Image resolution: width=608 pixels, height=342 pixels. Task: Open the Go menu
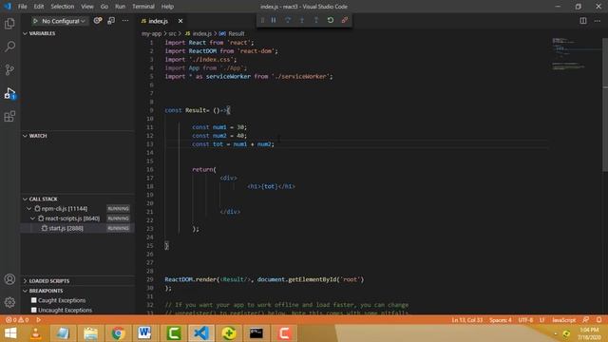pos(104,7)
